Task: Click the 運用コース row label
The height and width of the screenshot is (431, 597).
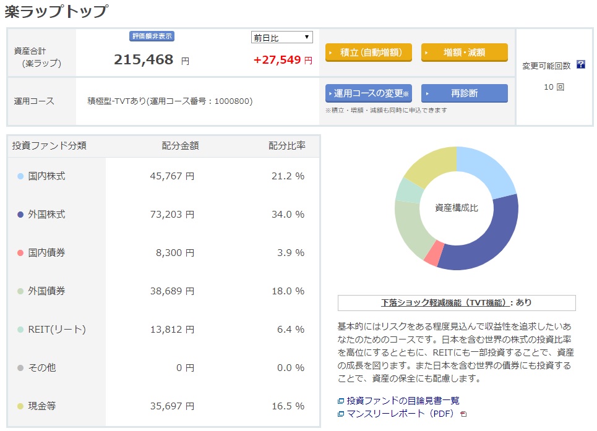Action: [x=34, y=101]
